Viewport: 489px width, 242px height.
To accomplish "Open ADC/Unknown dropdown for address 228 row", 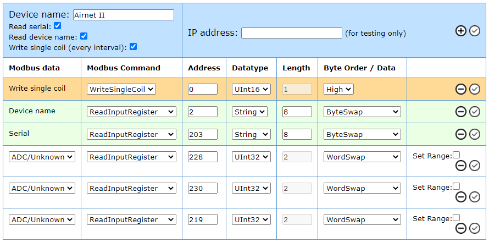I will (x=42, y=157).
